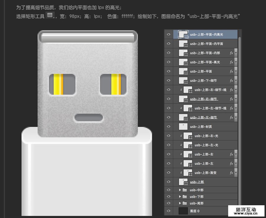Expand the usb-下部 group
266x218 pixels.
click(x=180, y=196)
